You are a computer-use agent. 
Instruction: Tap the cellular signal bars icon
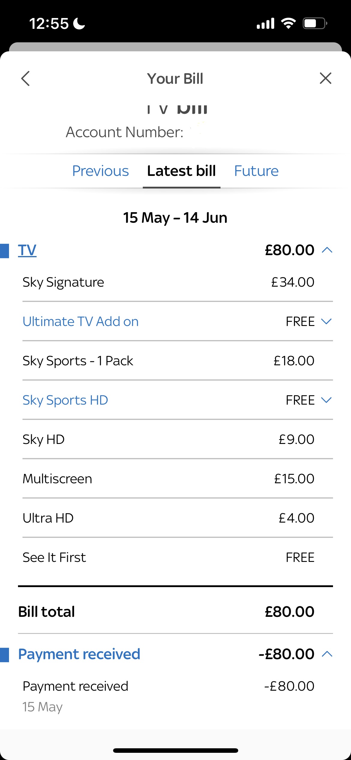265,23
